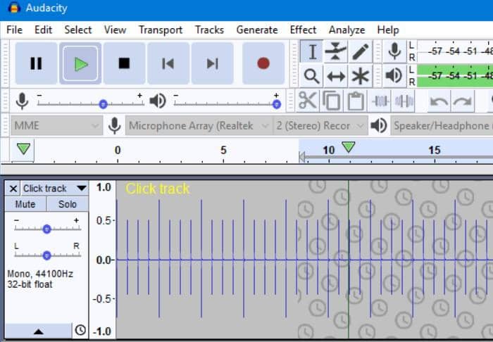Select the Draw (pencil) tool
Viewport: 493px width, 342px height.
360,51
